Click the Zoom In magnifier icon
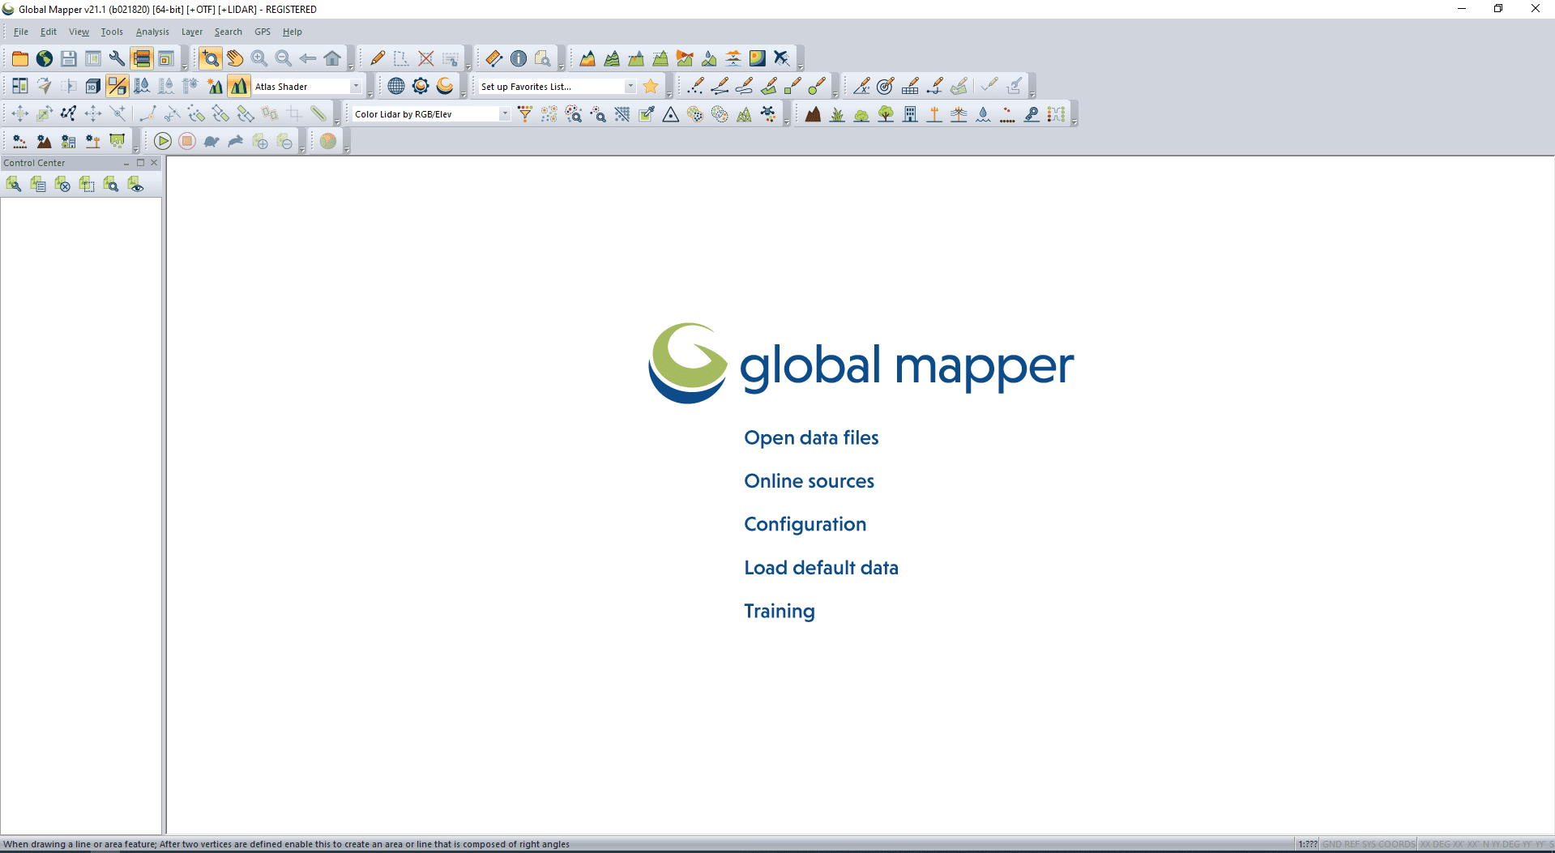Image resolution: width=1555 pixels, height=853 pixels. pyautogui.click(x=259, y=58)
